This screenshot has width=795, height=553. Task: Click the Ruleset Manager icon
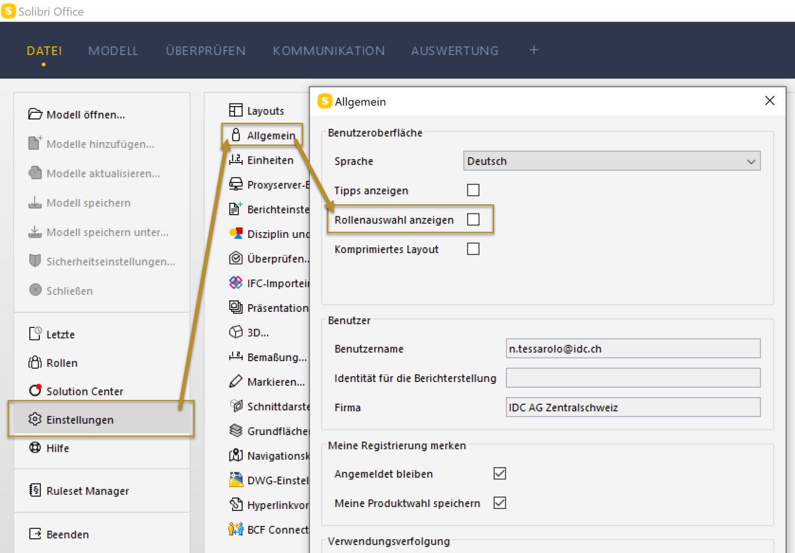(x=35, y=490)
